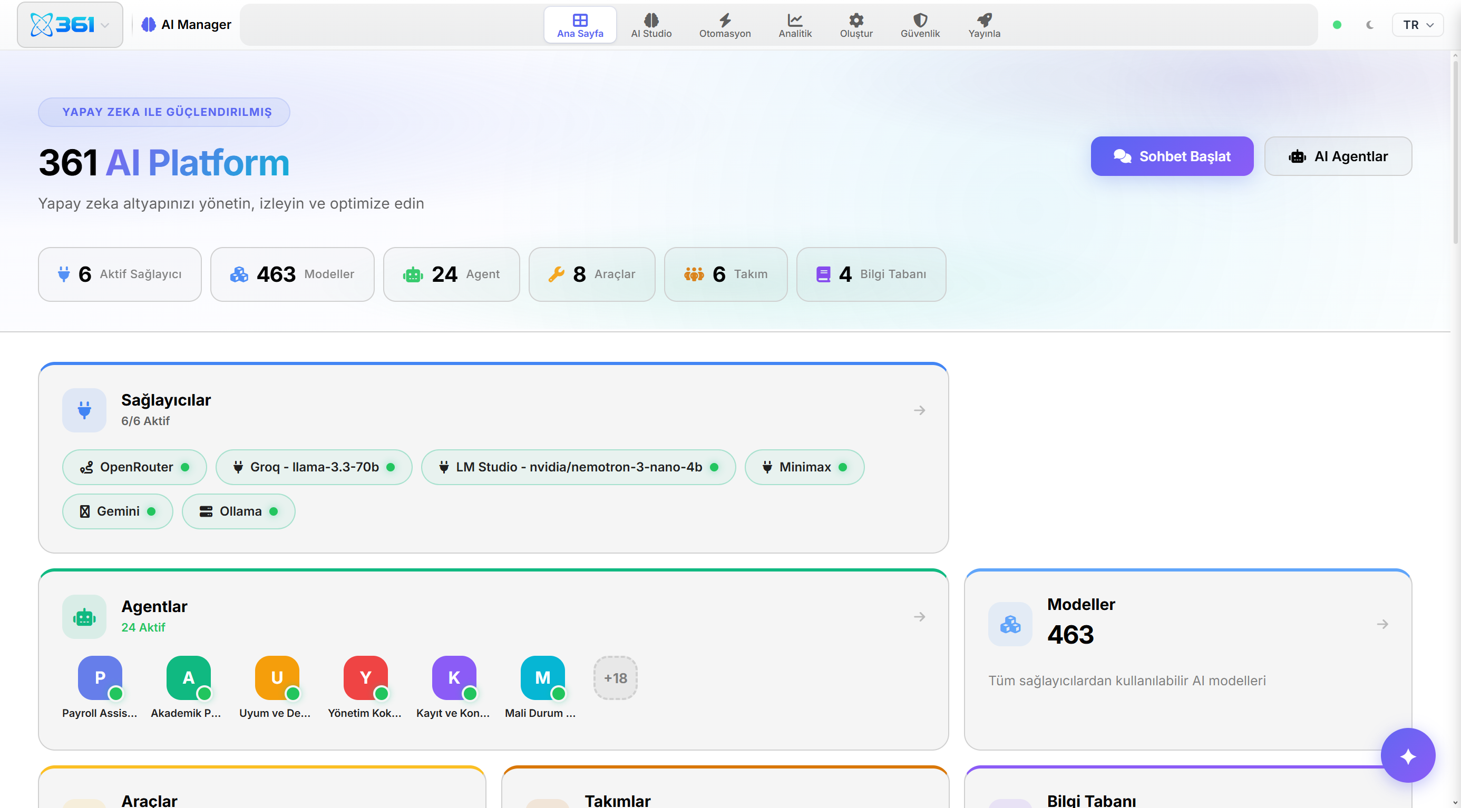Open AI Studio from the top navigation

point(651,24)
